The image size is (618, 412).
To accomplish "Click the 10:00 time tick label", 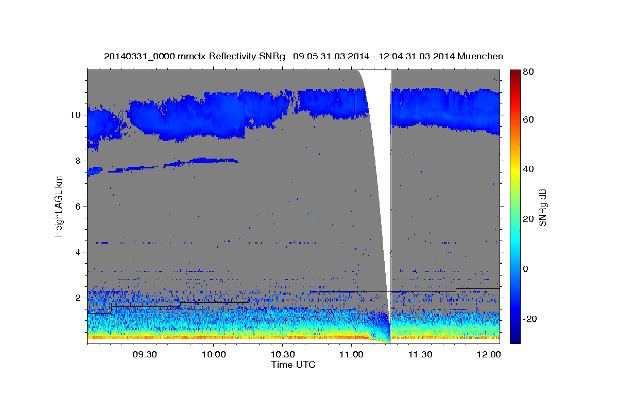I will pyautogui.click(x=214, y=354).
